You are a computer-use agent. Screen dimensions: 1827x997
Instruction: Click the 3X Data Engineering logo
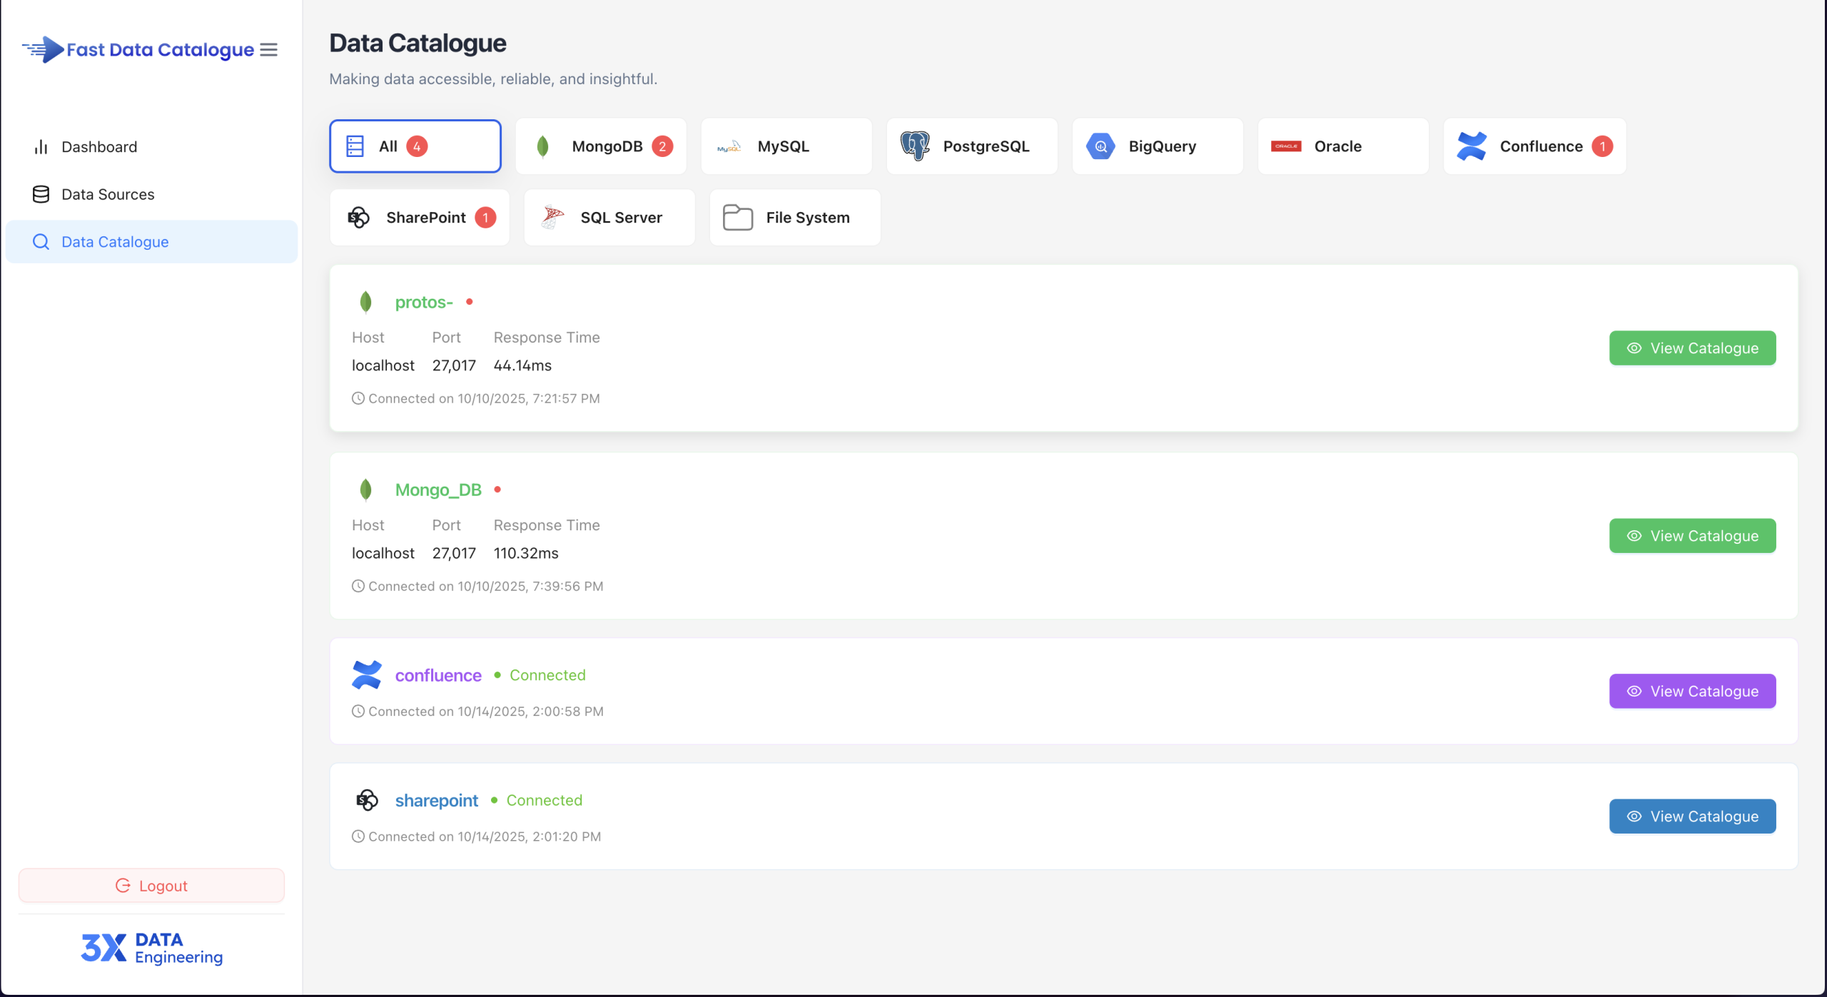(x=151, y=948)
